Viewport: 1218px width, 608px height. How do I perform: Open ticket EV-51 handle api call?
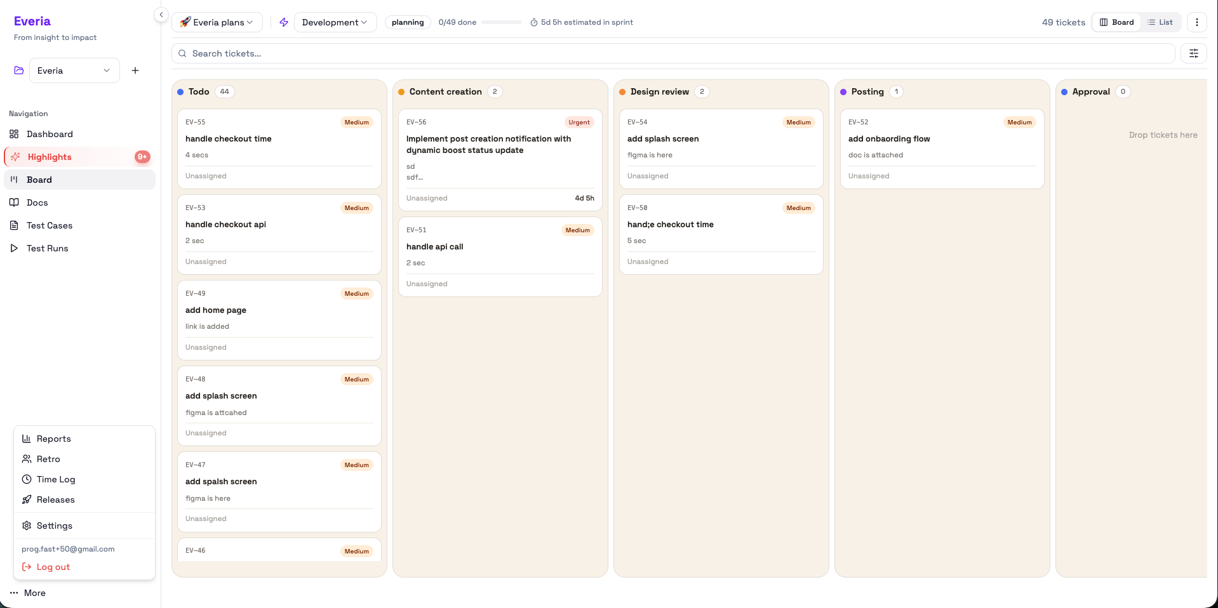pos(500,256)
